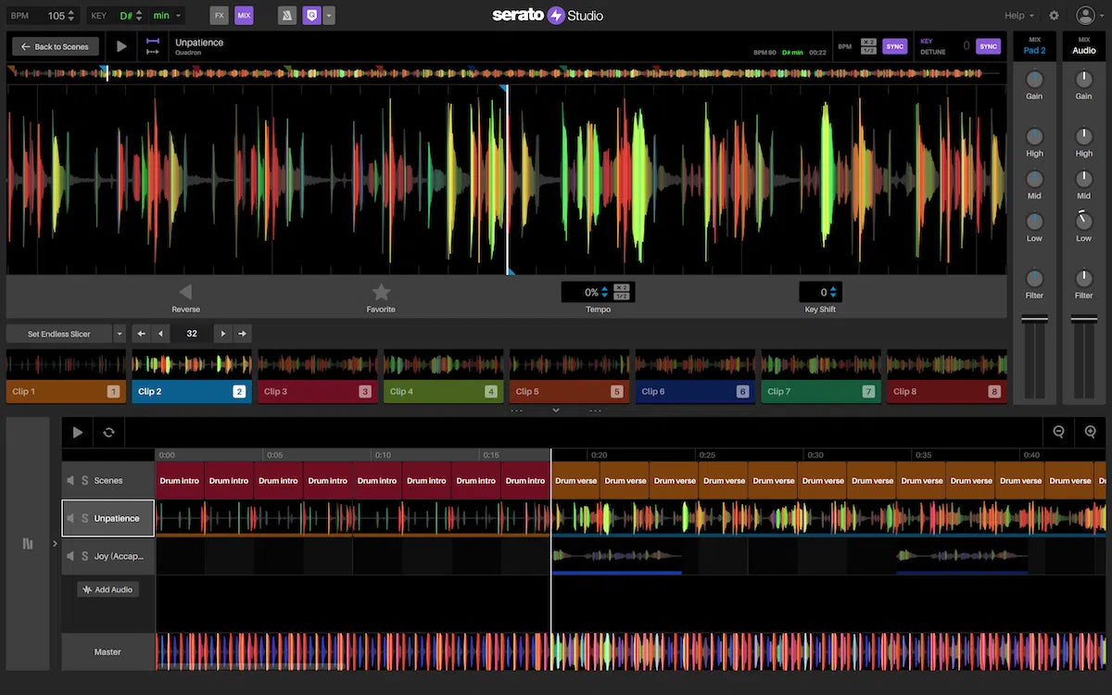Select the Pad 2 mixer tab

tap(1035, 46)
